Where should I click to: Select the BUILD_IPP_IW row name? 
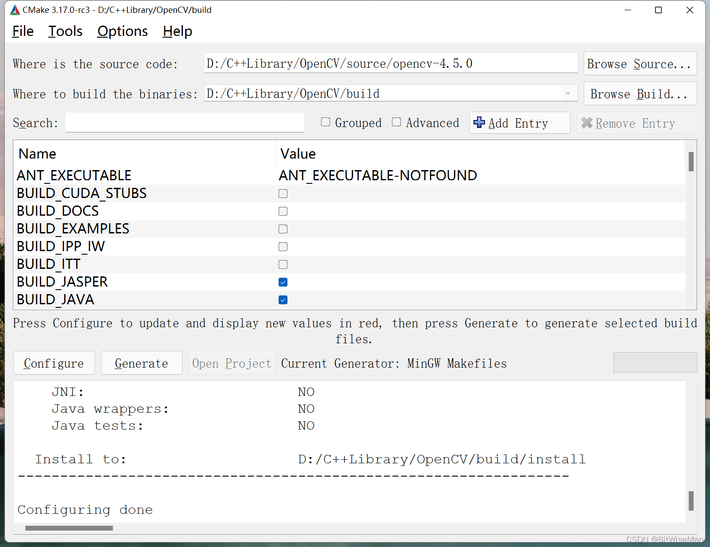pyautogui.click(x=61, y=246)
